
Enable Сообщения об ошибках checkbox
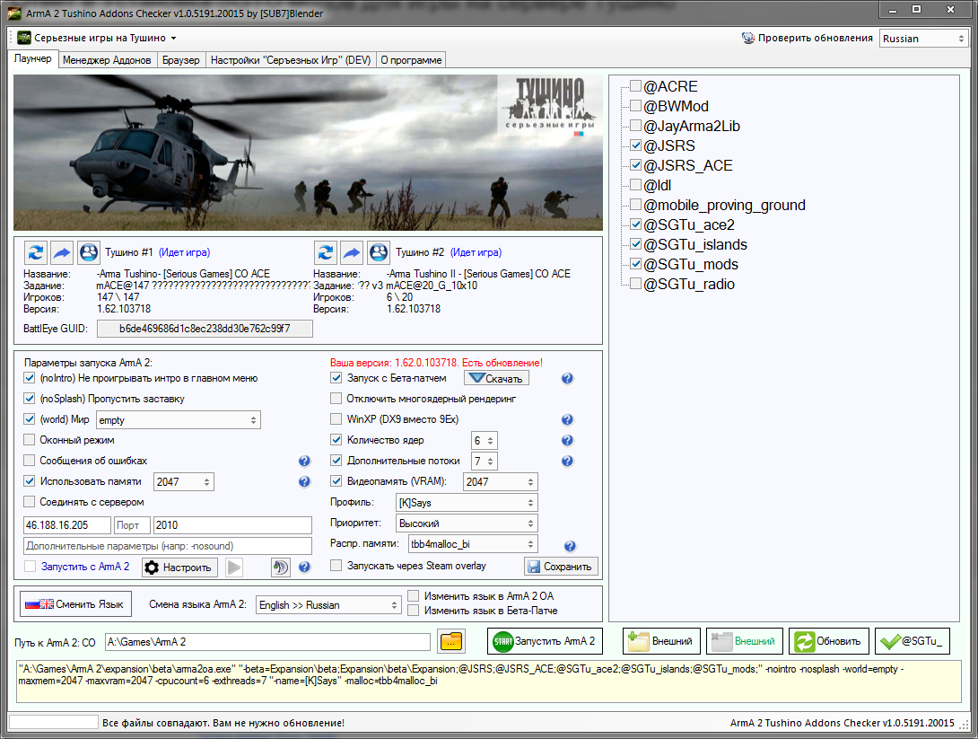pos(30,460)
